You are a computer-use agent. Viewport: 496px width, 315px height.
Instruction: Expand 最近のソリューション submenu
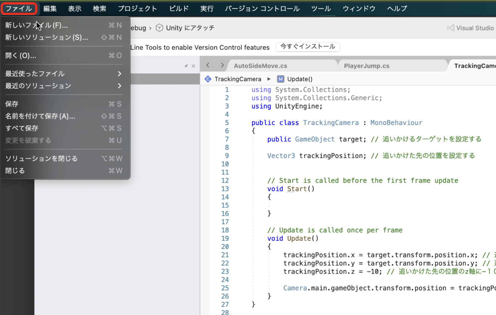(x=64, y=86)
